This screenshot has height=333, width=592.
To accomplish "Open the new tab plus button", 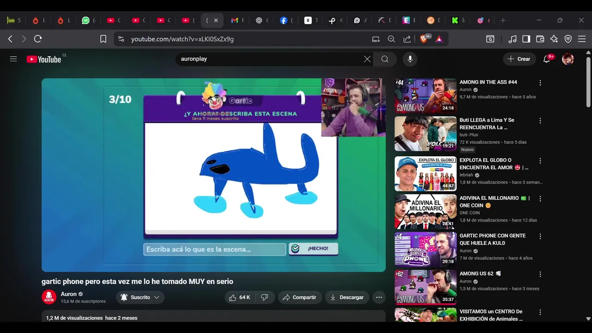I will (503, 20).
